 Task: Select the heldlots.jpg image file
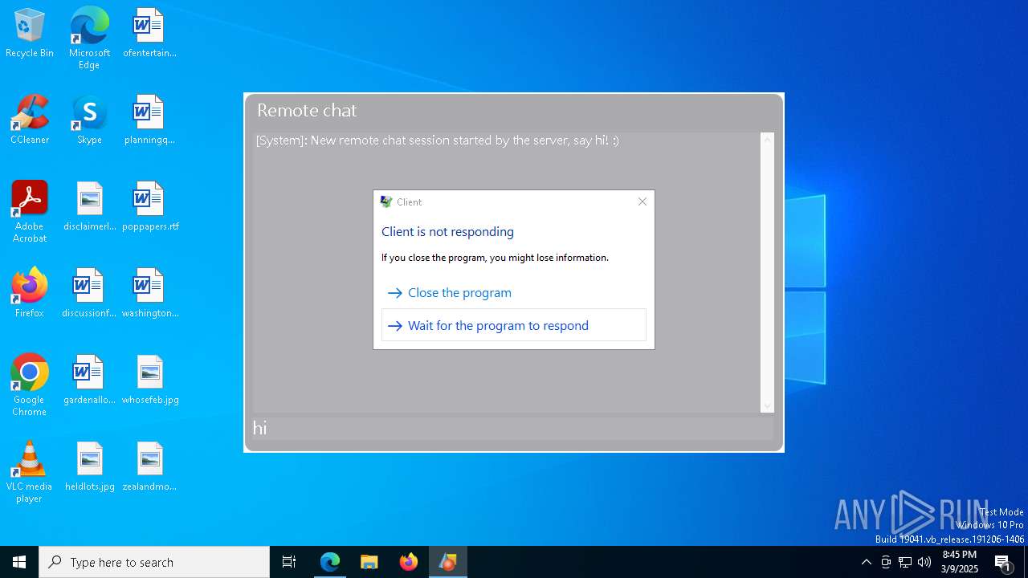click(x=89, y=467)
